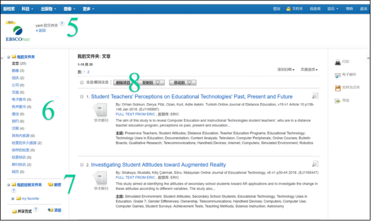Open the Publications (出版物) menu

(48, 8)
